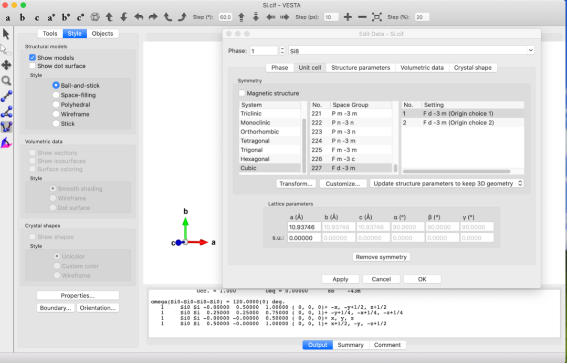Screen dimensions: 567x363
Task: Rotate structure right with curved arrow
Action: (x=153, y=17)
